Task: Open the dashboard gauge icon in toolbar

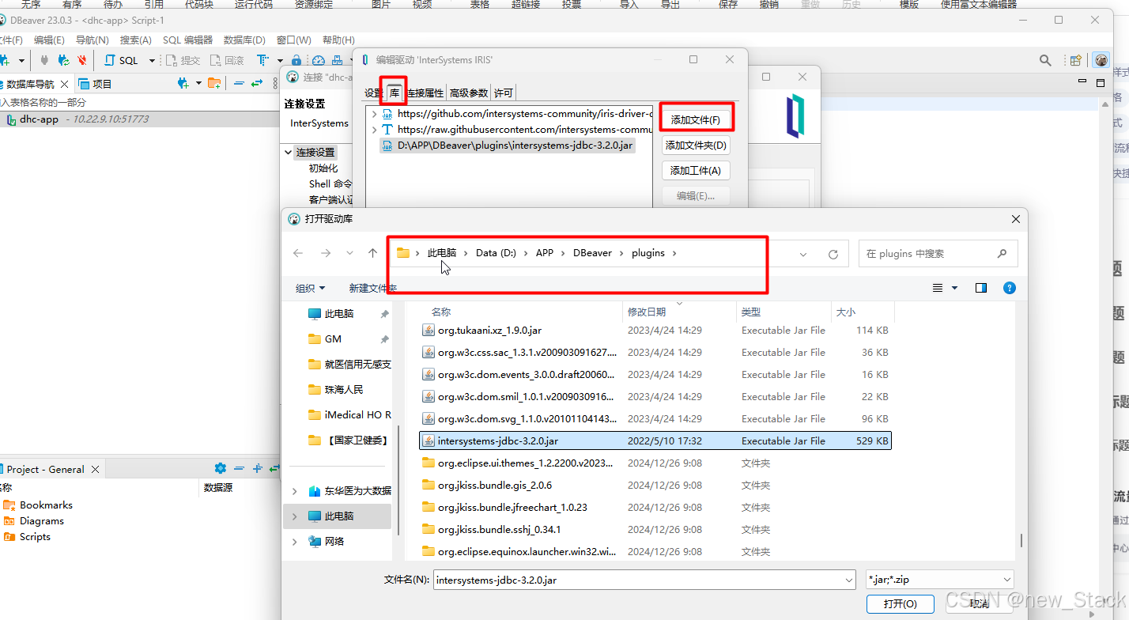Action: click(319, 61)
